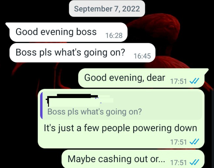Click the 16:28 message timestamp

pyautogui.click(x=114, y=36)
